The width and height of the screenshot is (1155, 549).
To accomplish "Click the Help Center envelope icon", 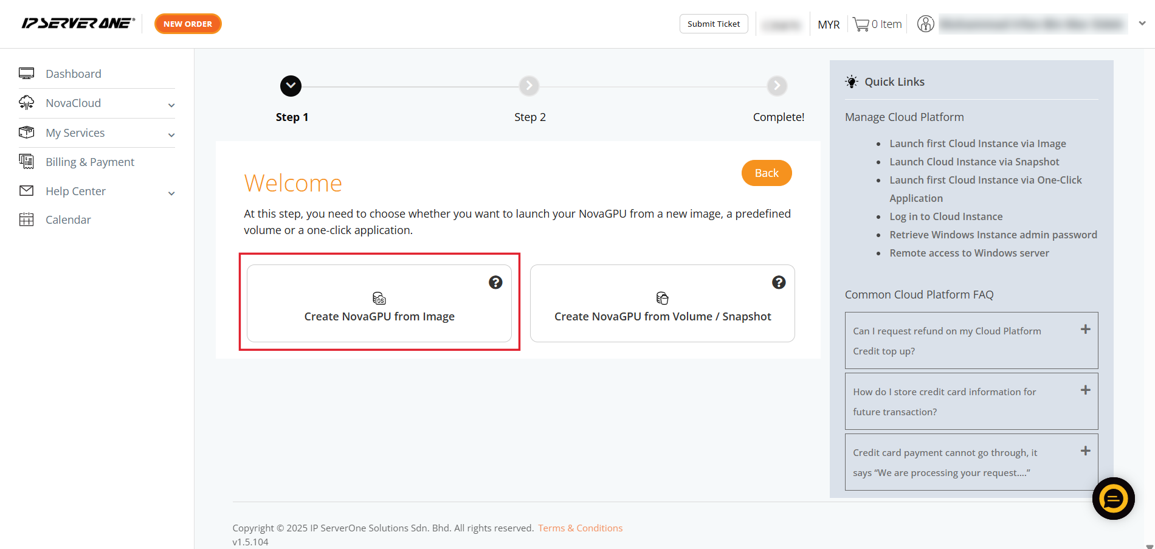I will point(27,191).
